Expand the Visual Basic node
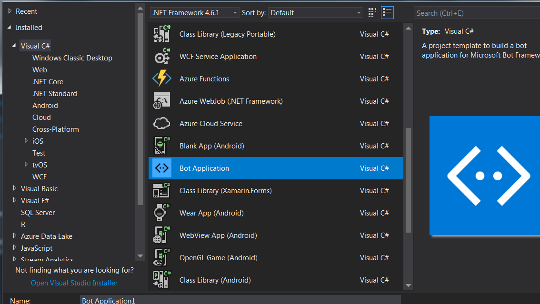 pos(14,188)
